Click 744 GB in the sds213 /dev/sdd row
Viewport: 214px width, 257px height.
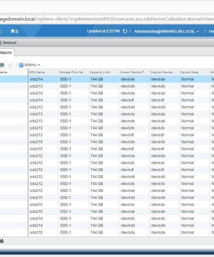96,107
